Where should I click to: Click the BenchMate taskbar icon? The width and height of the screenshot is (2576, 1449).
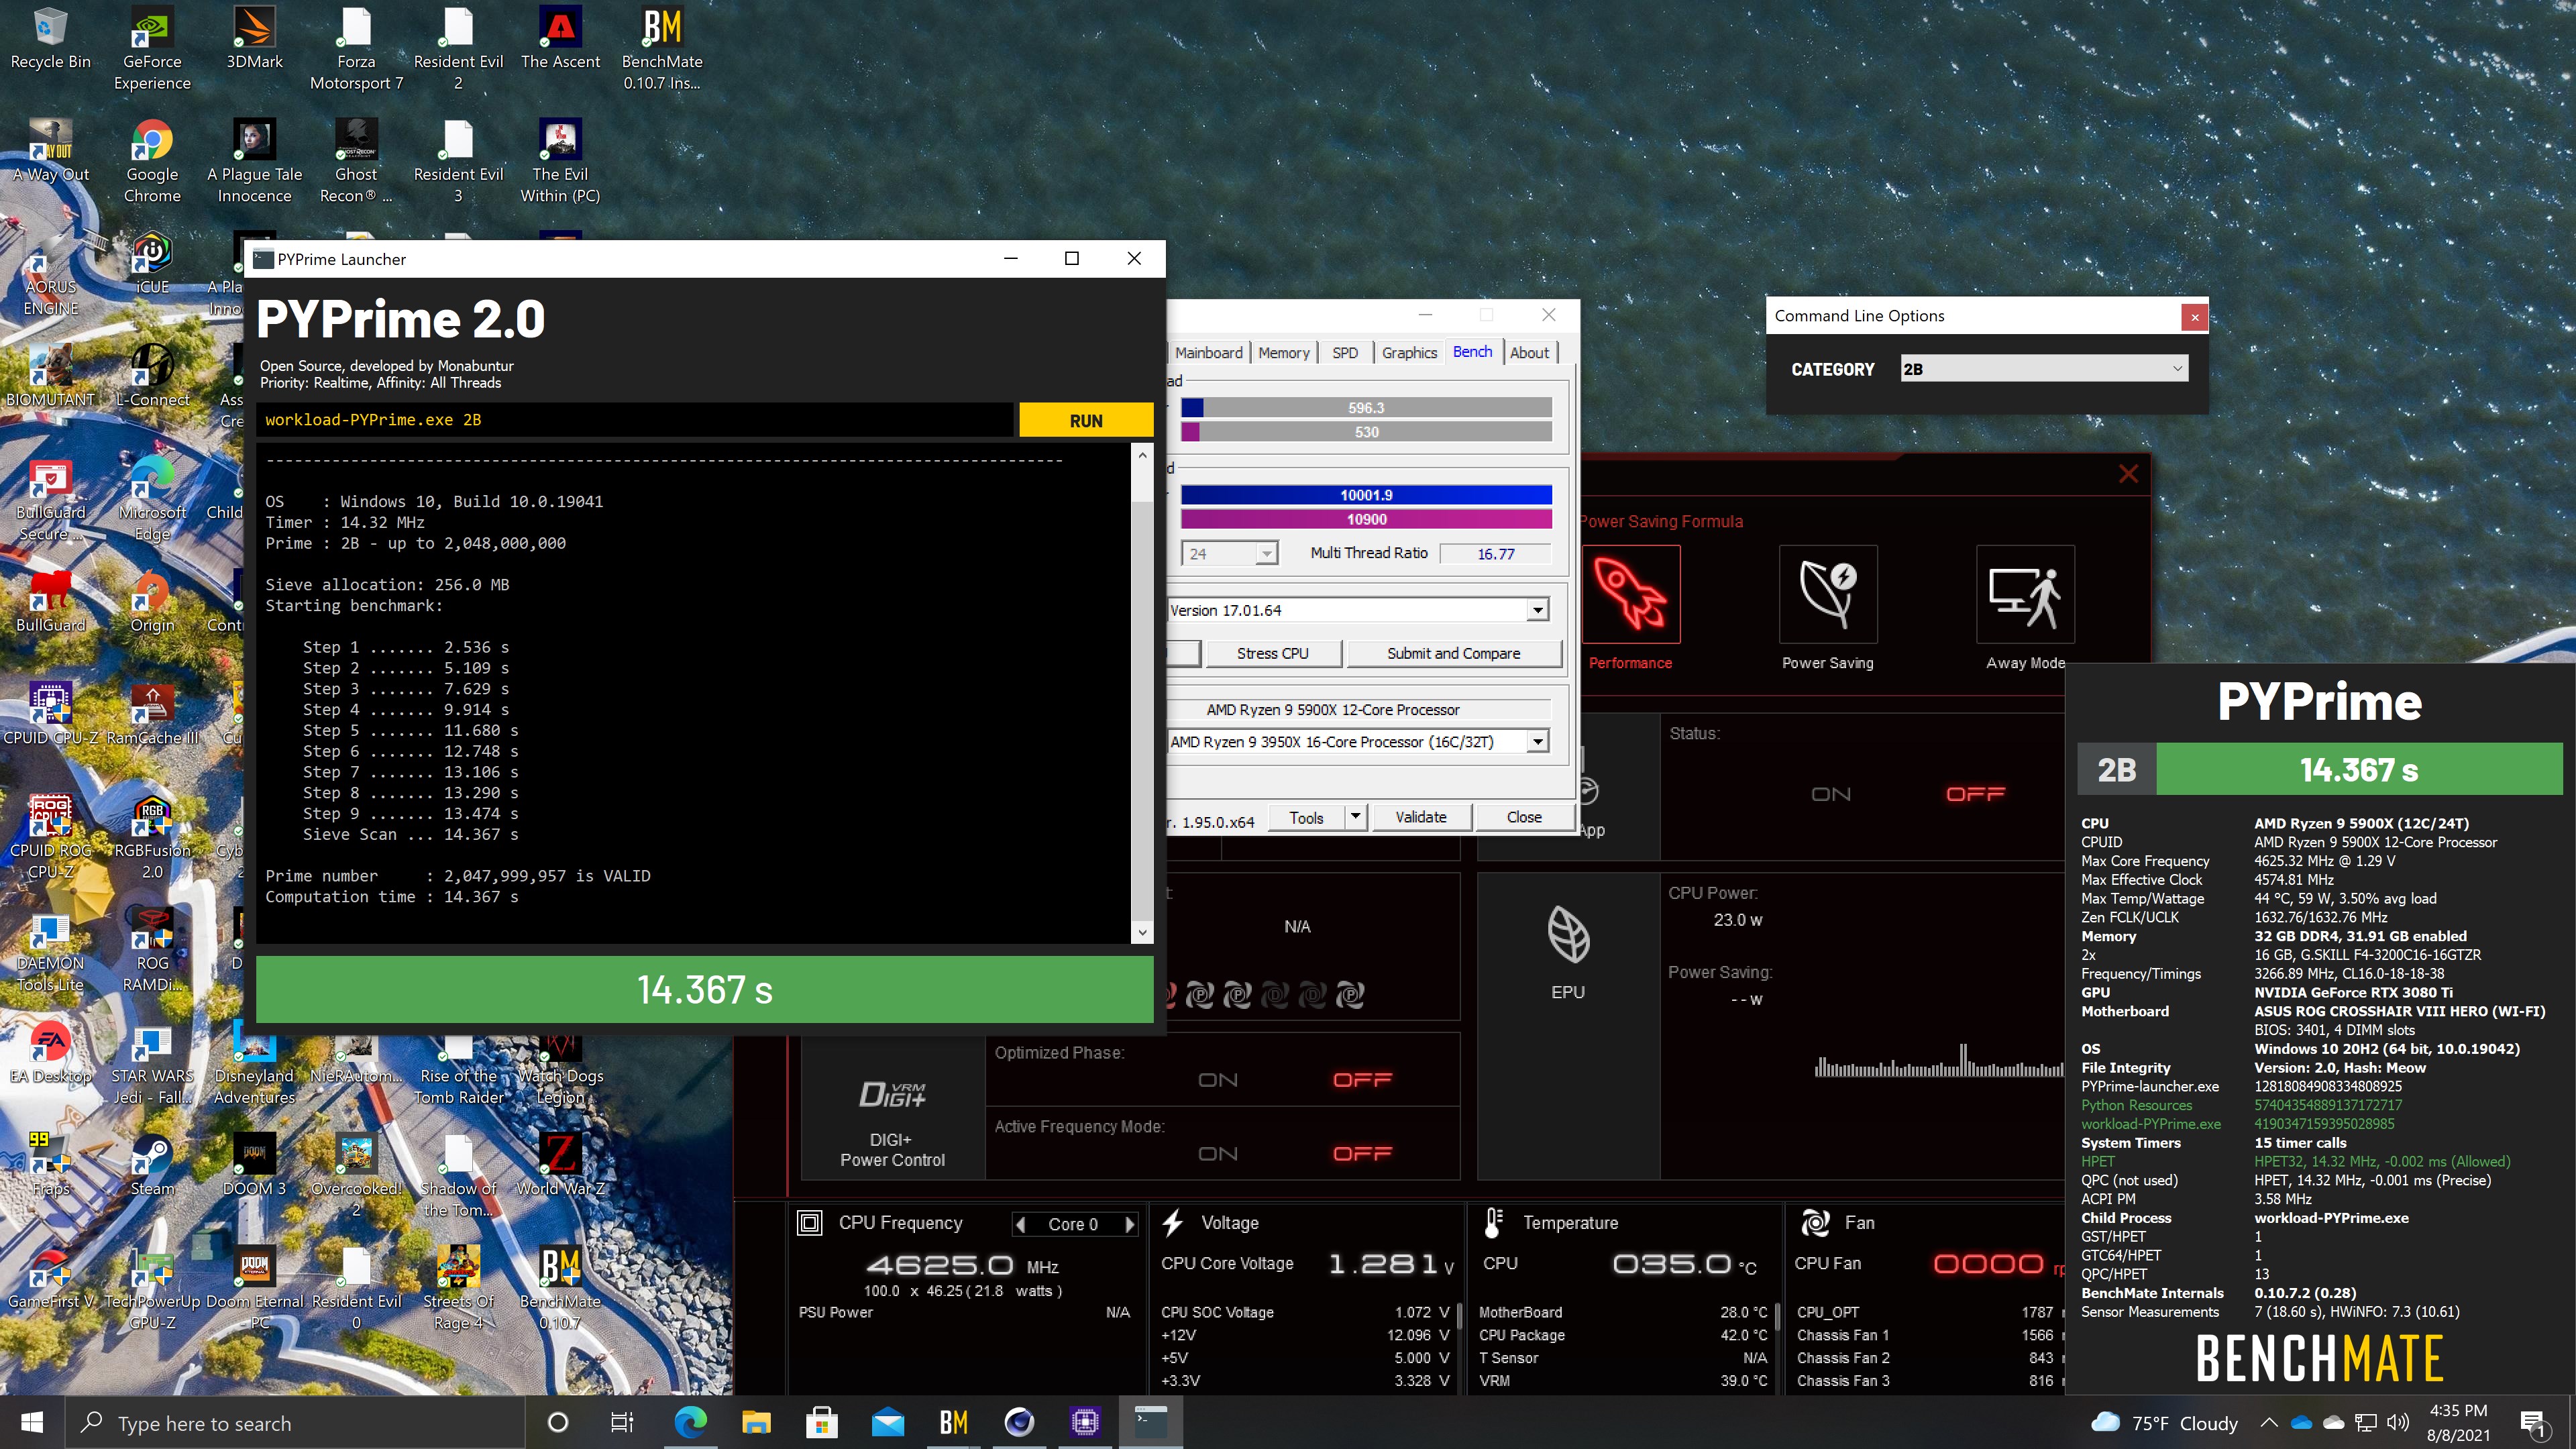click(x=953, y=1422)
